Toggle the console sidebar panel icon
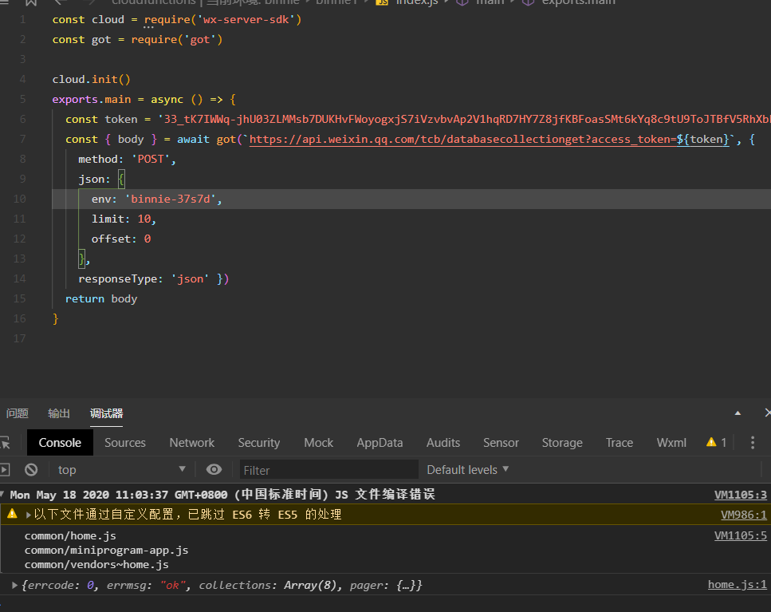The width and height of the screenshot is (771, 612). tap(5, 470)
